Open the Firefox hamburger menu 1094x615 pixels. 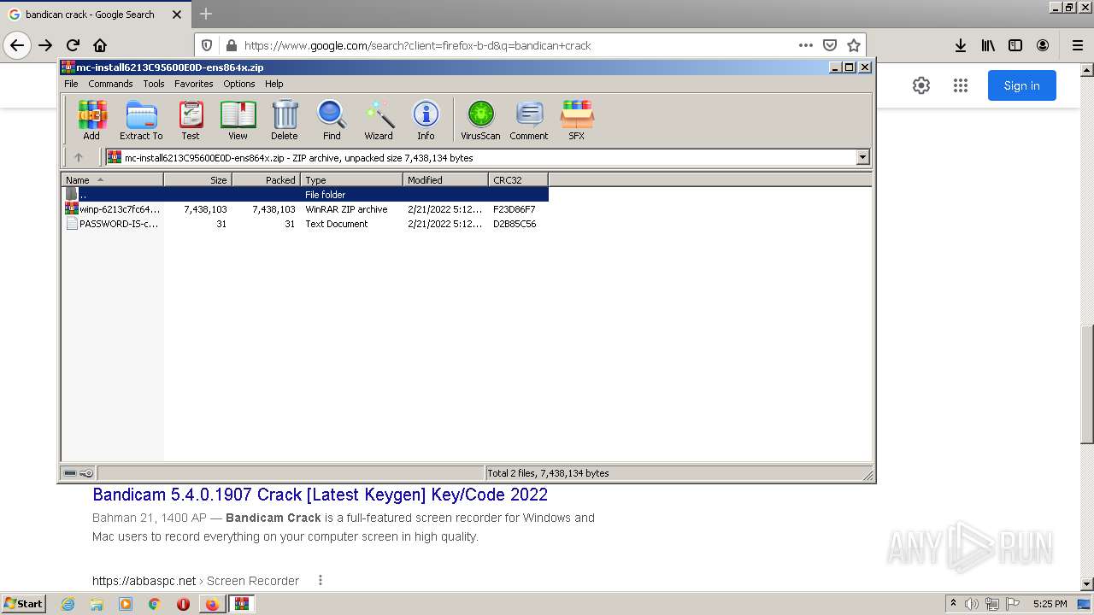[1077, 45]
